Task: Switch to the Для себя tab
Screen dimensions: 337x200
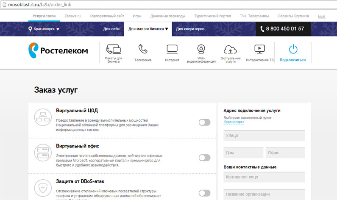Action: click(111, 29)
